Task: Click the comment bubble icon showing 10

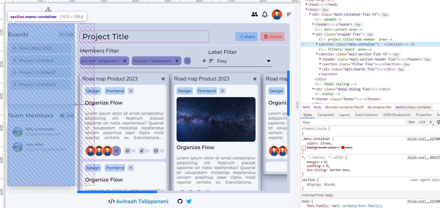Action: [x=156, y=151]
